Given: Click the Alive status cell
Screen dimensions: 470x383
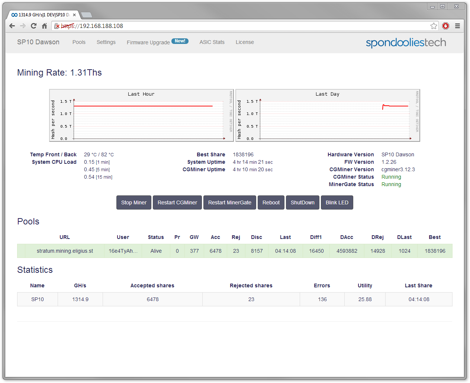Looking at the screenshot, I should click(156, 251).
